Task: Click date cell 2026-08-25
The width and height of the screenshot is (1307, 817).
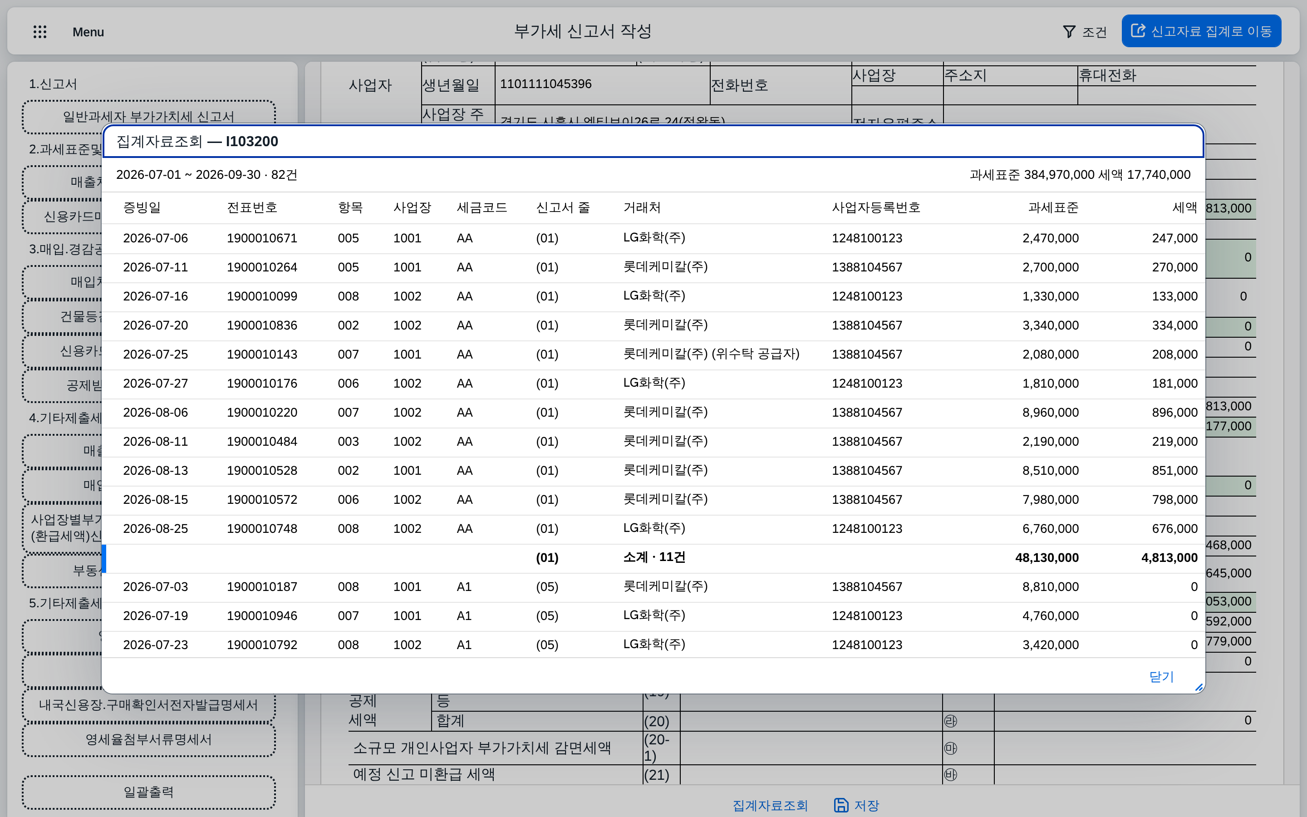Action: (156, 529)
